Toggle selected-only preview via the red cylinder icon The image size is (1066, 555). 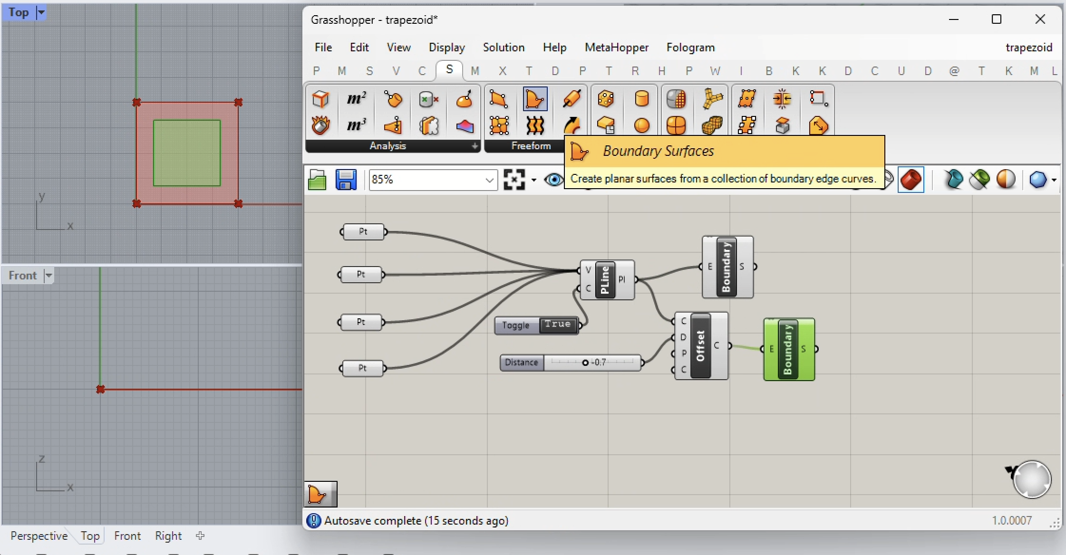[x=911, y=180]
